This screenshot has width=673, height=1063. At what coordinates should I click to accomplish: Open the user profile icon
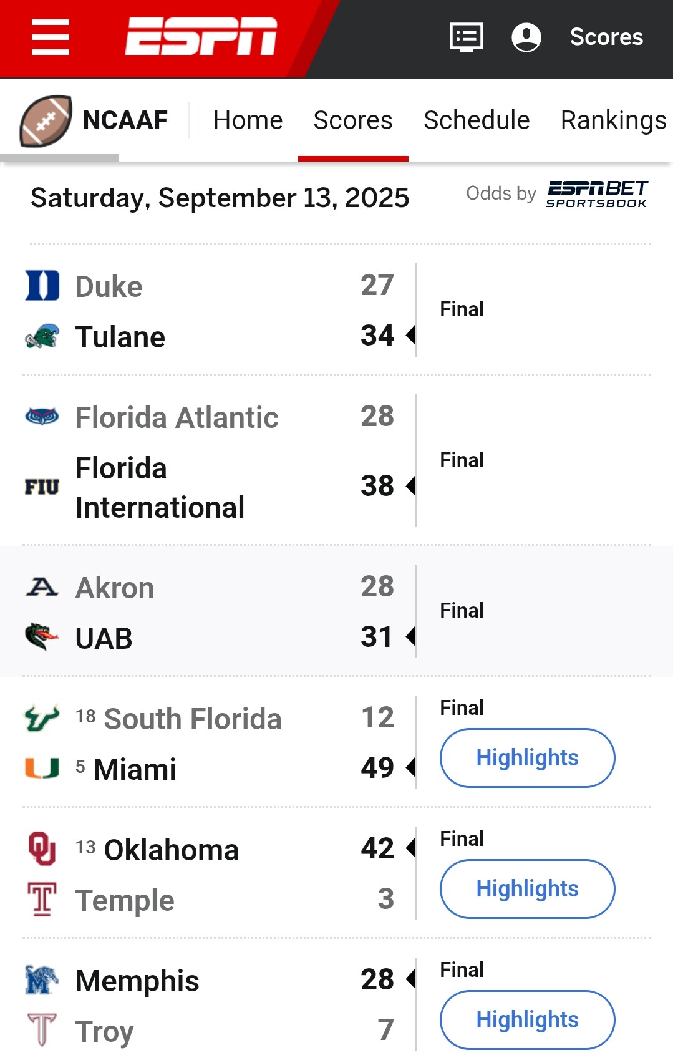[x=526, y=37]
